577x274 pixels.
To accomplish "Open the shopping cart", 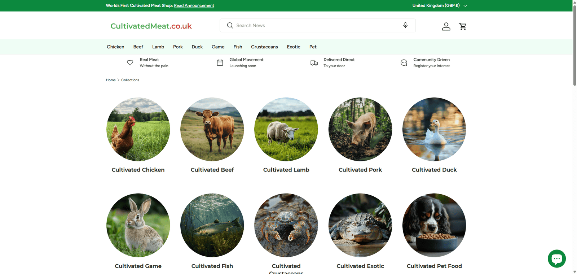I will tap(463, 26).
